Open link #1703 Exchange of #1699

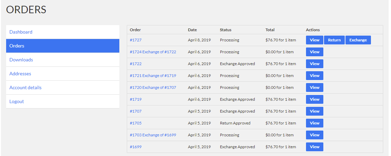coord(153,135)
